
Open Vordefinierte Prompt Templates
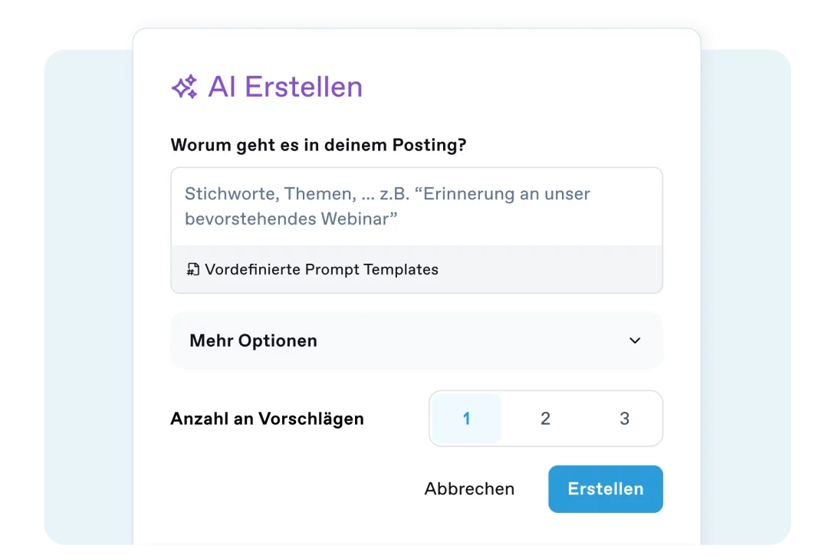321,269
